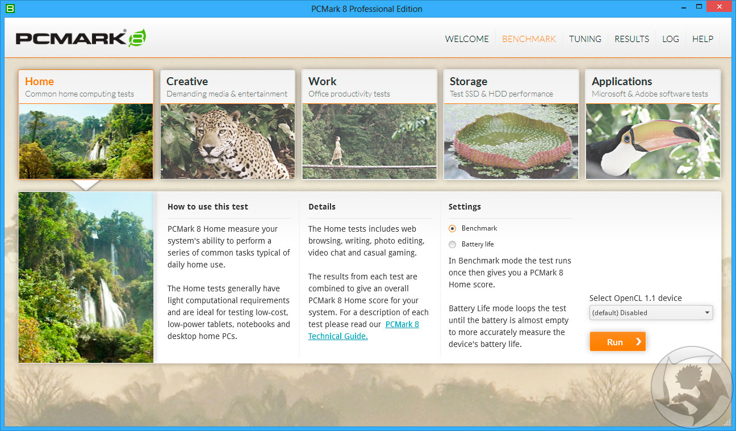Screen dimensions: 736x431
Task: Choose the Benchmark radio option
Action: (x=453, y=228)
